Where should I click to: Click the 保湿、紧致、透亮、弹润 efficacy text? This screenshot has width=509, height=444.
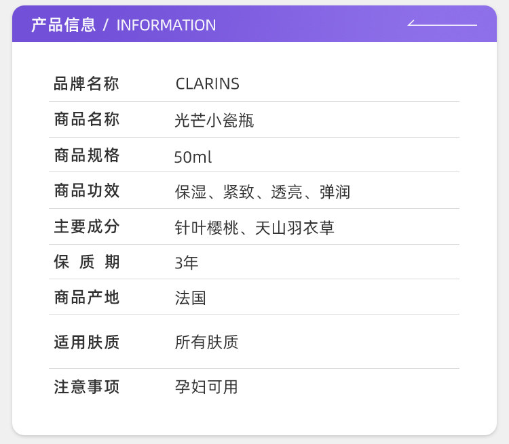pos(263,192)
